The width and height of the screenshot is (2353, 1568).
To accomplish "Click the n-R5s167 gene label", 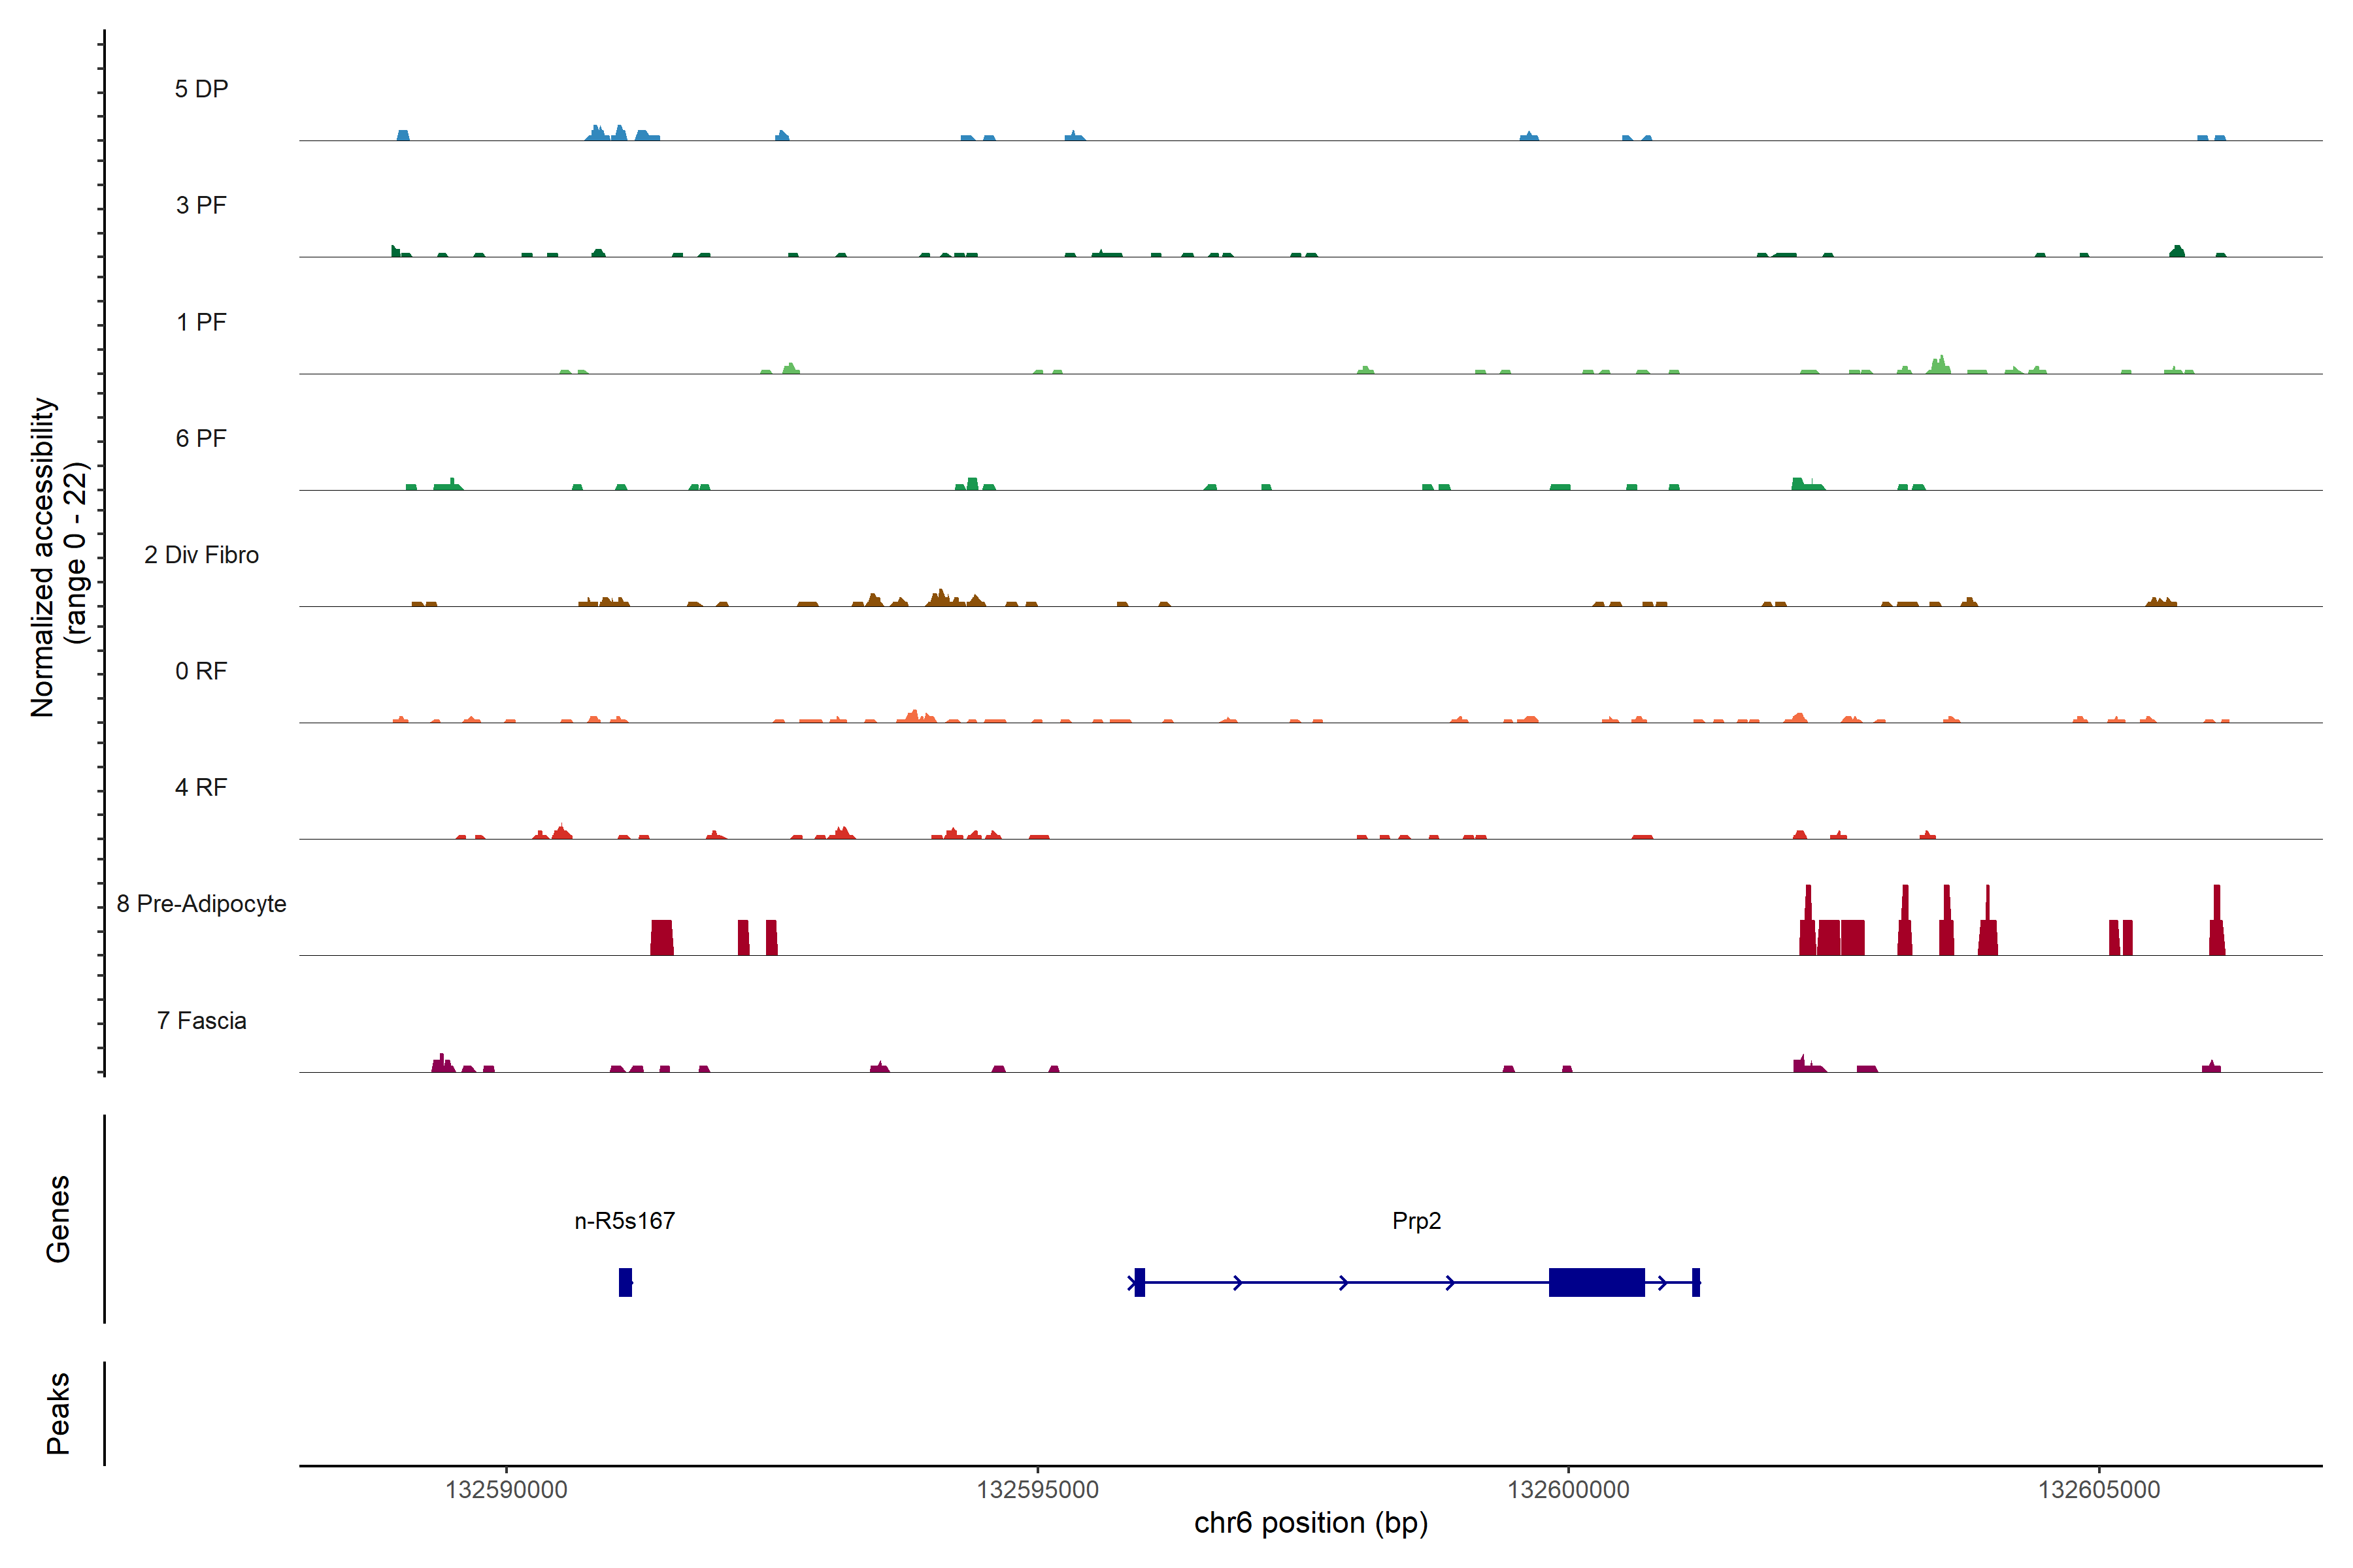I will [x=624, y=1221].
